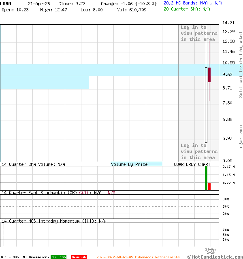The width and height of the screenshot is (243, 259).
Task: Click the small red volume bar
Action: [x=209, y=187]
